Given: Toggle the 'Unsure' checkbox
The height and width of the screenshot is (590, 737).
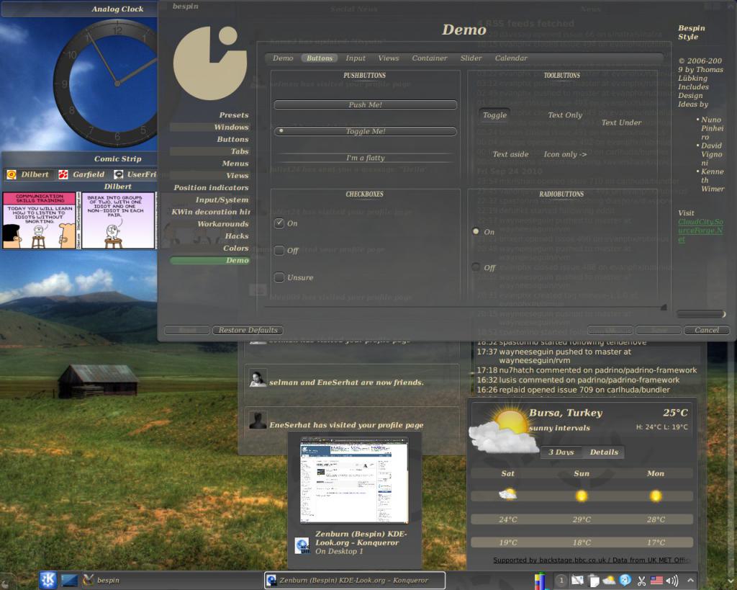Looking at the screenshot, I should coord(279,277).
